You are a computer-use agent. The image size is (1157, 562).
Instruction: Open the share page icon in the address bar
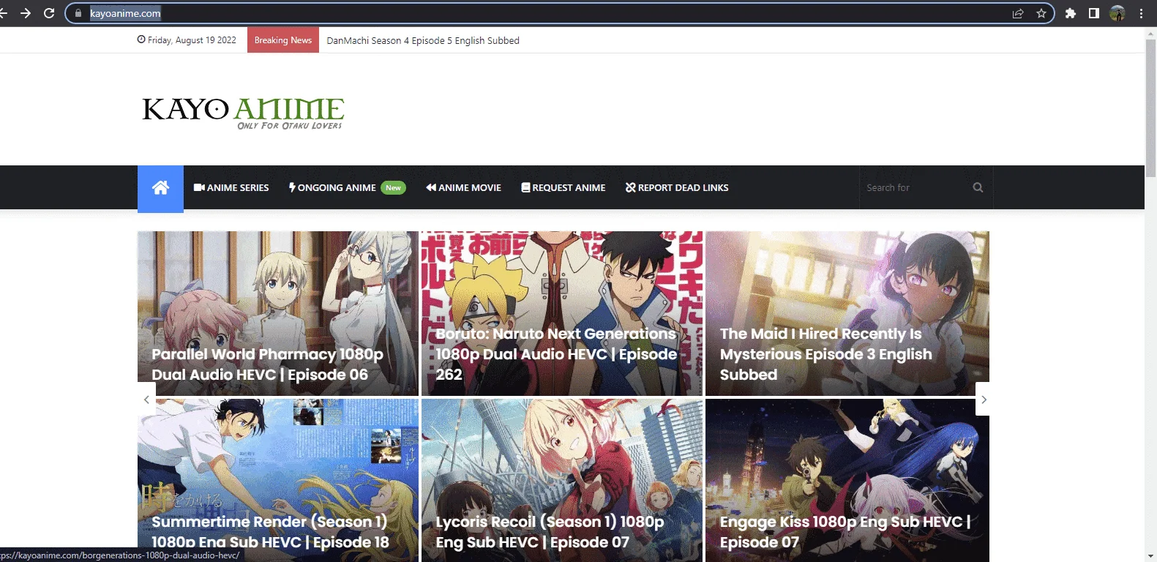coord(1017,13)
